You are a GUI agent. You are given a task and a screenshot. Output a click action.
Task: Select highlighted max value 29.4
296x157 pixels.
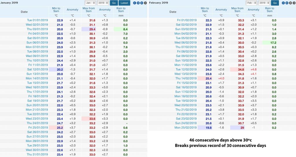pos(92,29)
